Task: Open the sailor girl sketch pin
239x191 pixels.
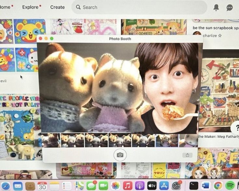Action: (x=61, y=27)
